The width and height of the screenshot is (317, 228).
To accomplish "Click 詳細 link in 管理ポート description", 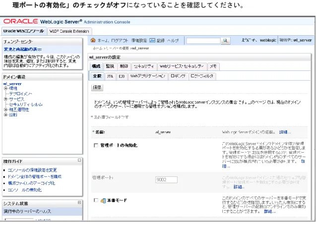I will (239, 187).
